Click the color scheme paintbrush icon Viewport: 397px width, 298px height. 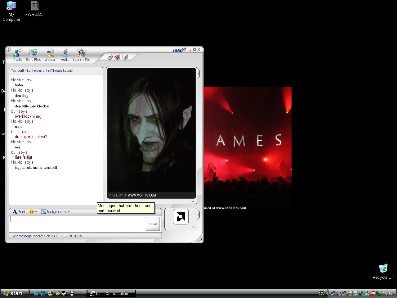coord(125,56)
